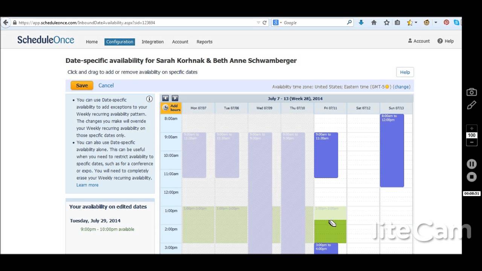
Task: Open Help with the question mark icon
Action: [x=445, y=41]
